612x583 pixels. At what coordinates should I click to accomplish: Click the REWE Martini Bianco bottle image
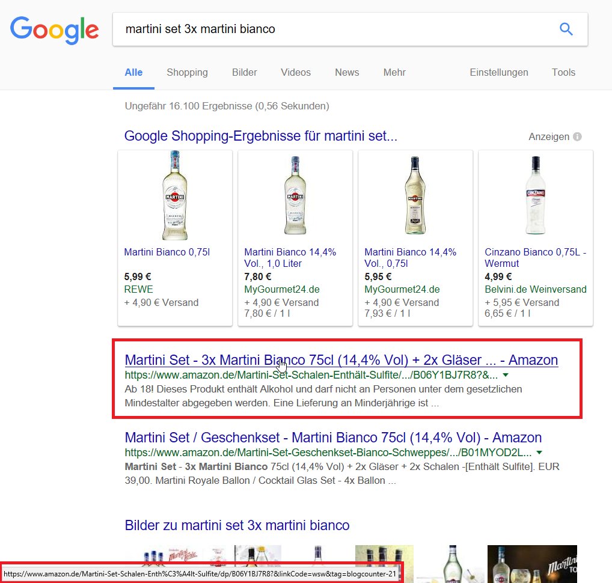(x=175, y=195)
